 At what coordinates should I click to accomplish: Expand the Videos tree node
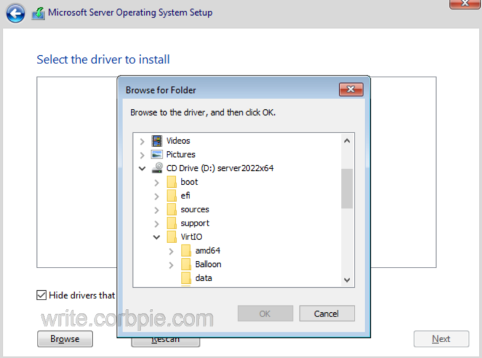click(x=142, y=141)
